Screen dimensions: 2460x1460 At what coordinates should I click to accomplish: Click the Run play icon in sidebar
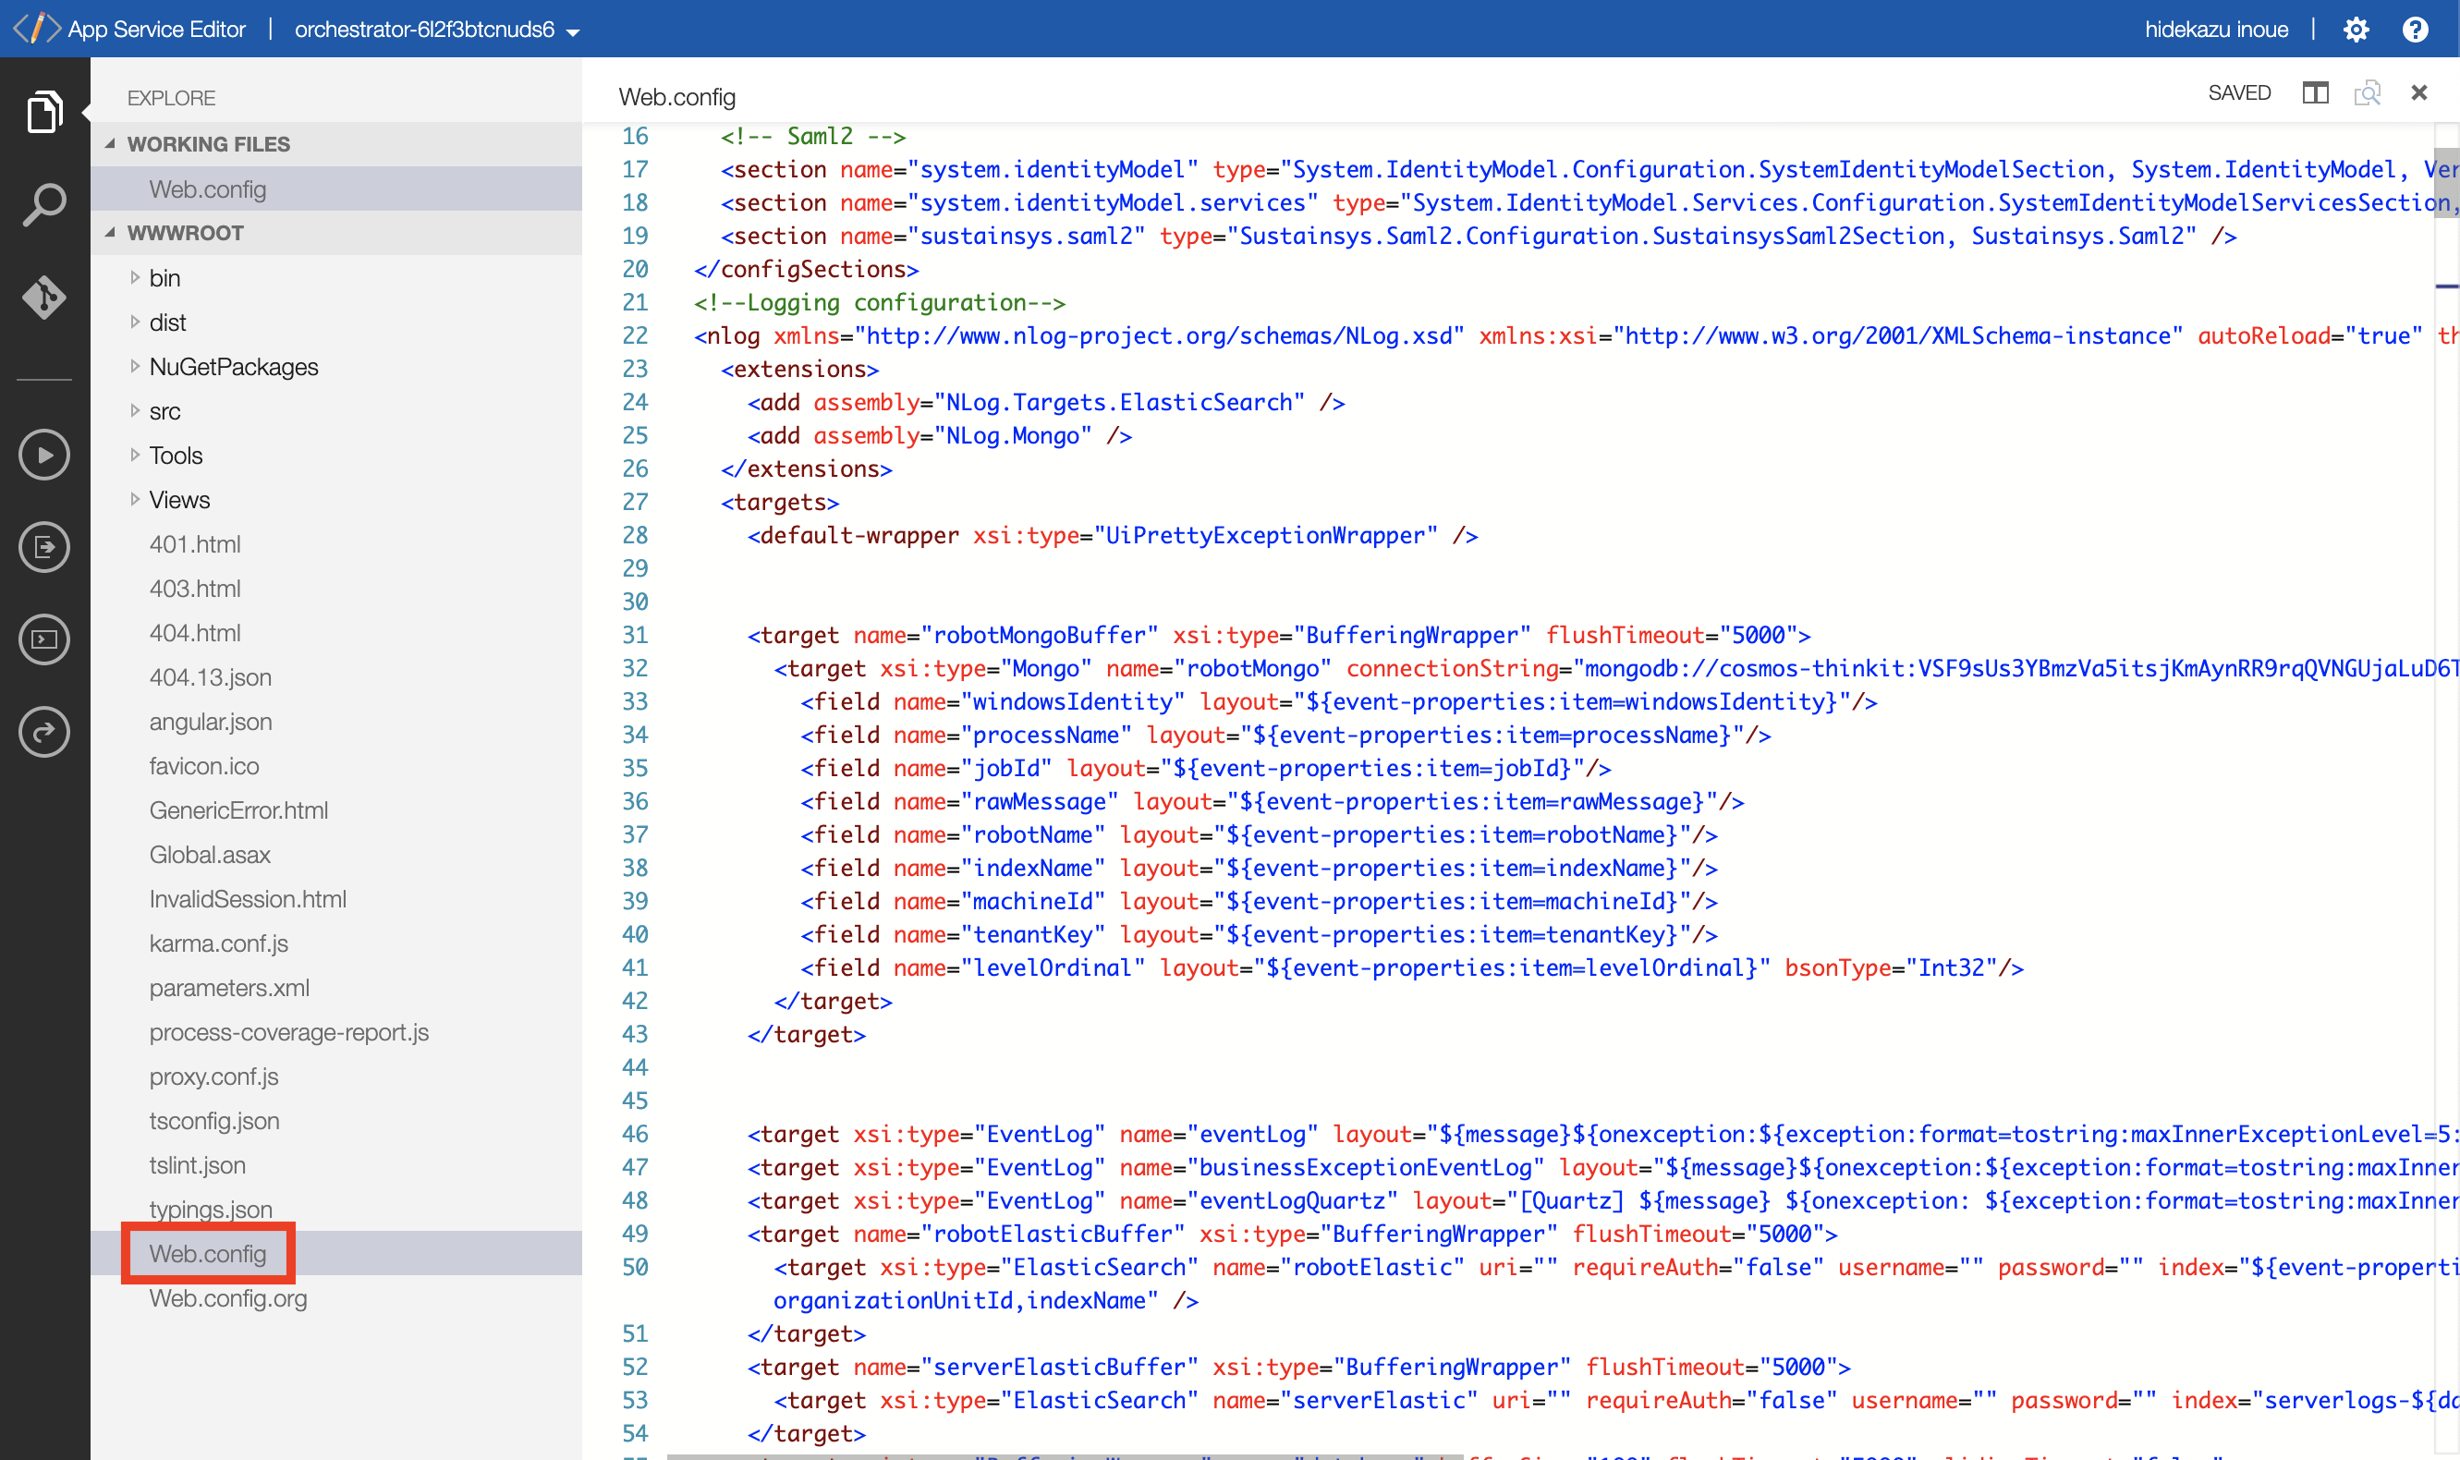click(44, 455)
